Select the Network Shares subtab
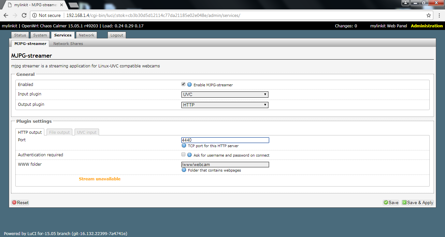 (68, 44)
